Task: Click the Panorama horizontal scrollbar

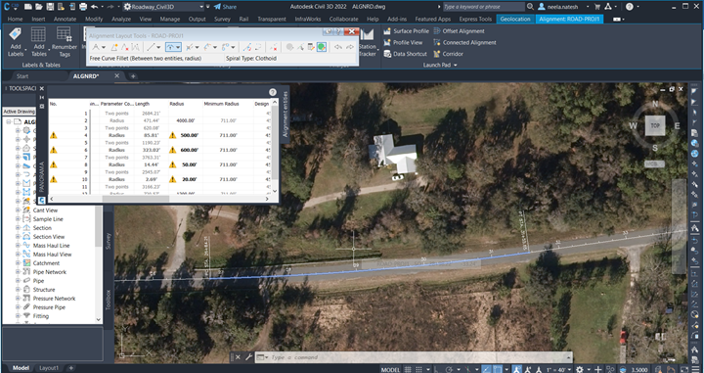Action: pos(159,198)
